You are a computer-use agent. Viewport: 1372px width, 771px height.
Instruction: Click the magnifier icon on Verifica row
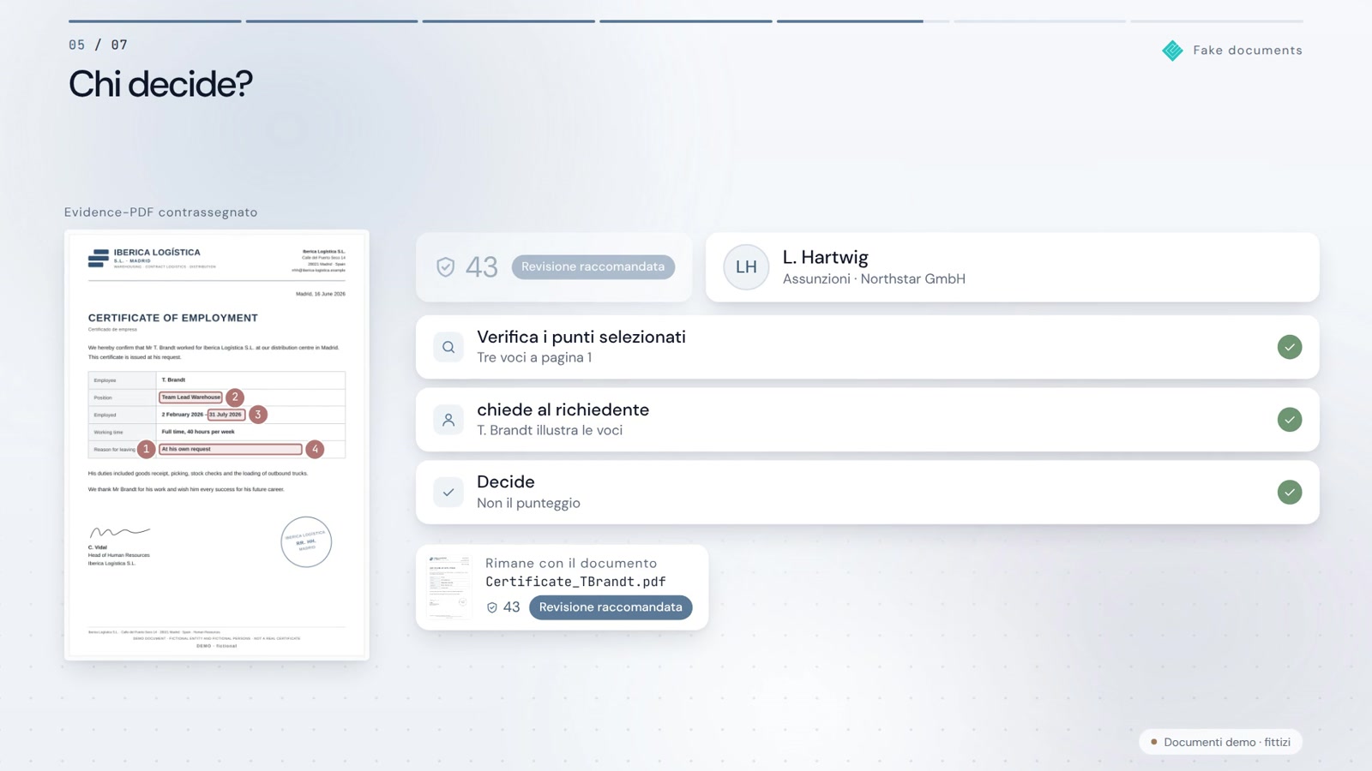tap(448, 347)
